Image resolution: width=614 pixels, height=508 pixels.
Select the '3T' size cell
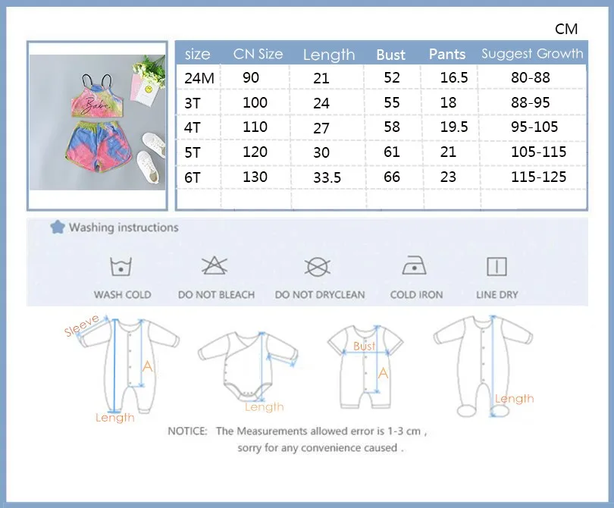[x=193, y=103]
